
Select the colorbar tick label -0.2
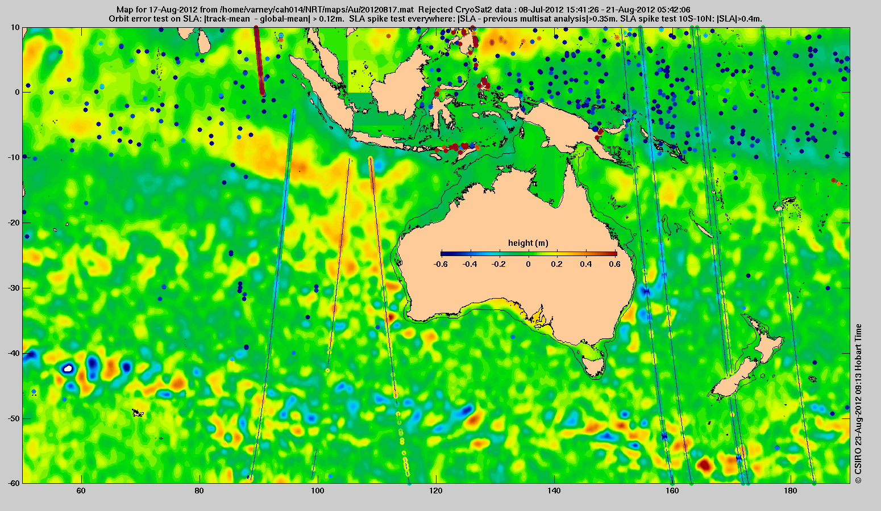point(498,264)
